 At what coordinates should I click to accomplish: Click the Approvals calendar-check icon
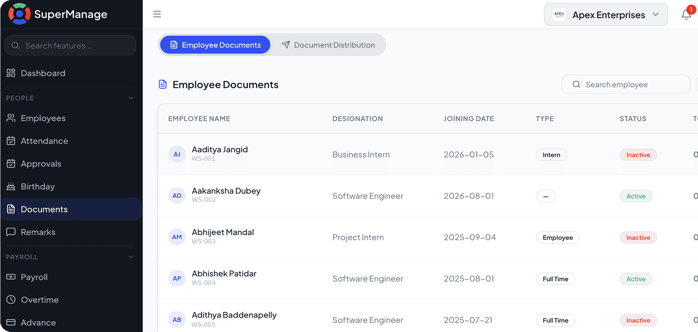[11, 164]
